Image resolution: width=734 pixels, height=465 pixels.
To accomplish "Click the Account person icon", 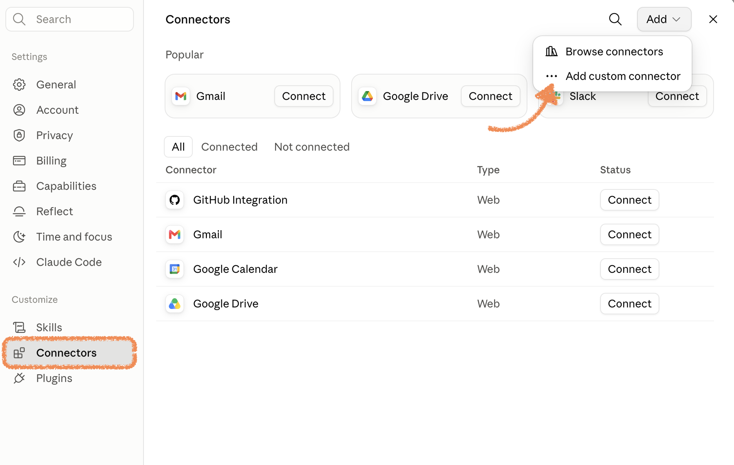I will click(x=19, y=110).
